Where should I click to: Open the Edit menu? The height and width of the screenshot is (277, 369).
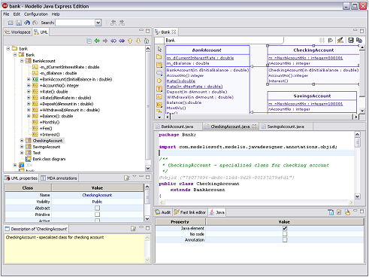tap(17, 14)
